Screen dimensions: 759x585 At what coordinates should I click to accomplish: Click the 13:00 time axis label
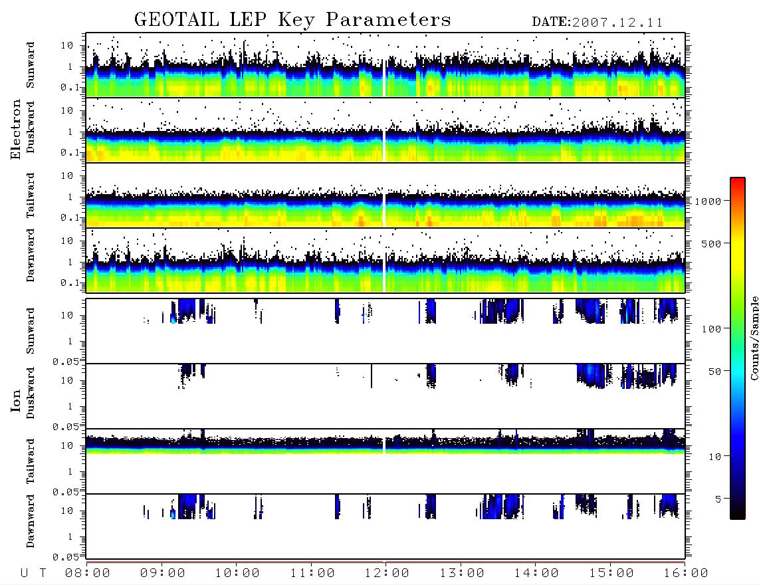[x=462, y=573]
